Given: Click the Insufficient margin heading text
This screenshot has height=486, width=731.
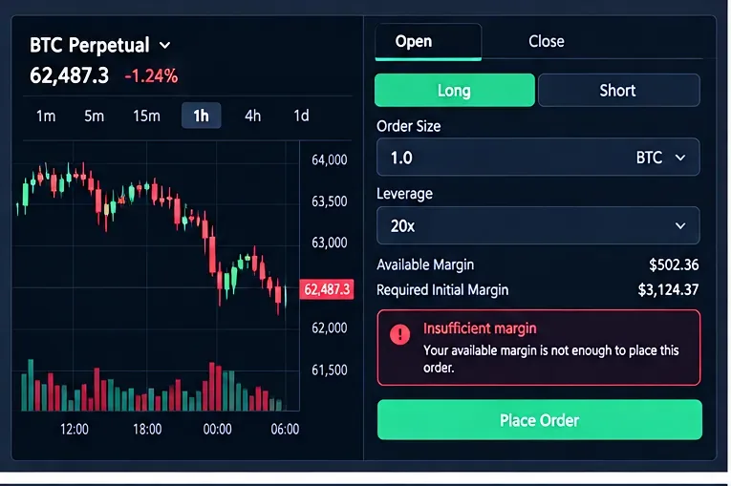Looking at the screenshot, I should pos(480,328).
